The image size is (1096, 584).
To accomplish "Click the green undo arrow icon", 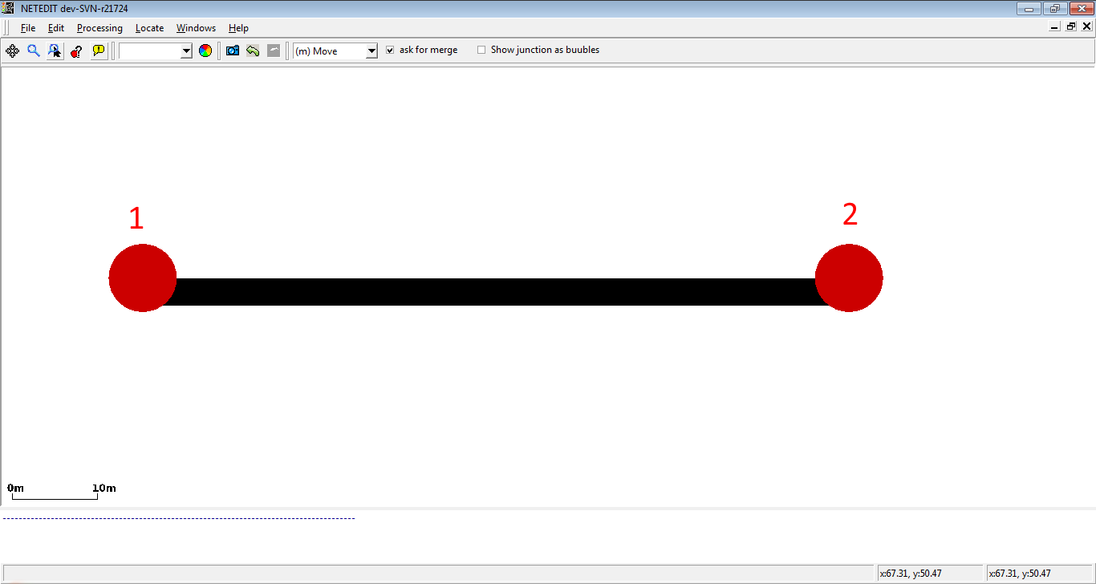I will (x=253, y=51).
